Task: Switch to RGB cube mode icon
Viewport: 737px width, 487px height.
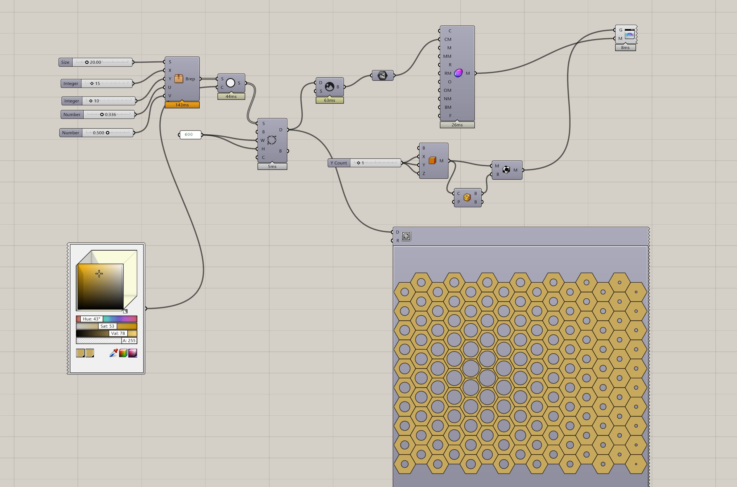Action: click(123, 353)
